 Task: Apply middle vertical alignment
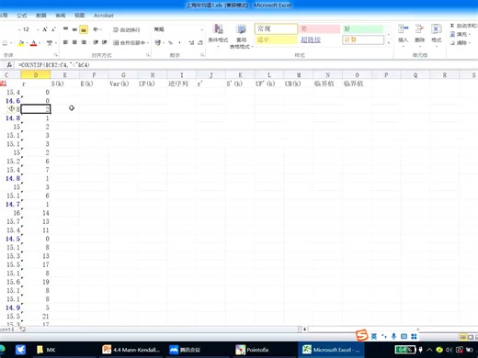click(74, 29)
